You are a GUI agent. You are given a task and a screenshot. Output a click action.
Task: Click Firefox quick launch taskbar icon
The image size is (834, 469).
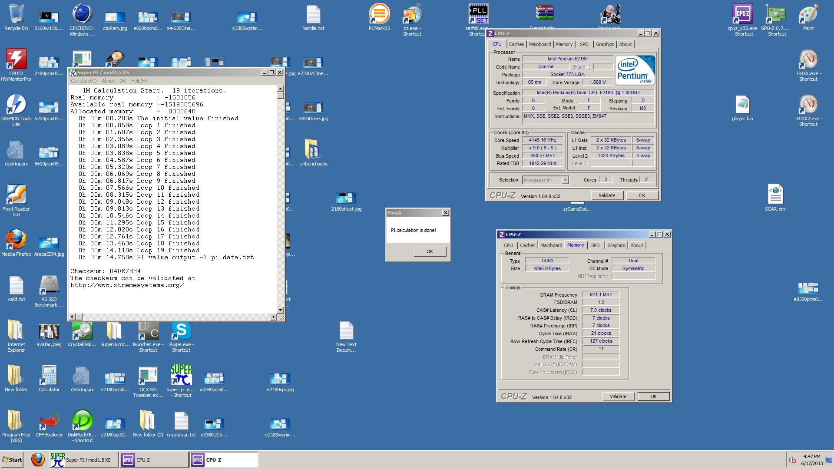(x=38, y=459)
